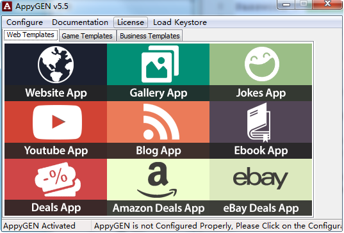Choose the Jokes App smiley icon
The image size is (344, 233).
pyautogui.click(x=262, y=64)
